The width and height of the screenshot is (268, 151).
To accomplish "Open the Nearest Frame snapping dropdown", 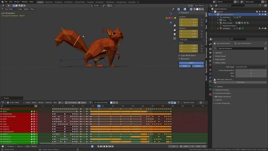I will pyautogui.click(x=190, y=102).
